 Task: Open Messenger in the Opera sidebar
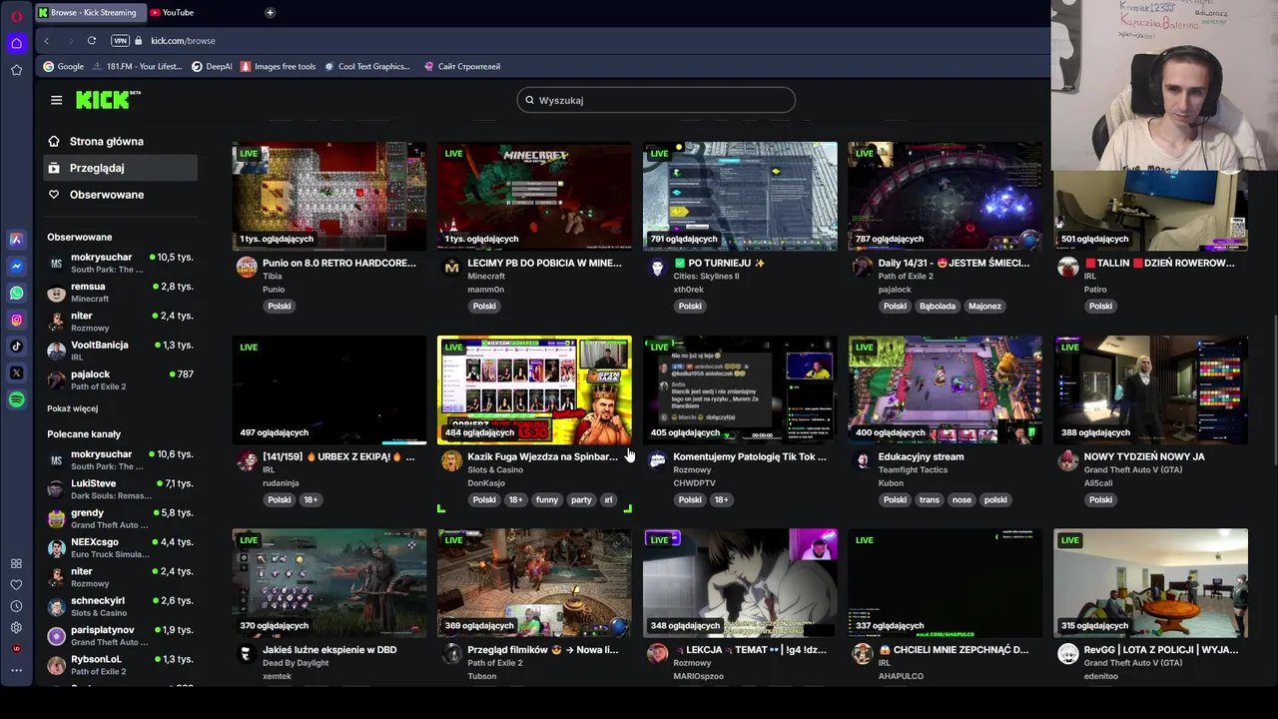16,267
